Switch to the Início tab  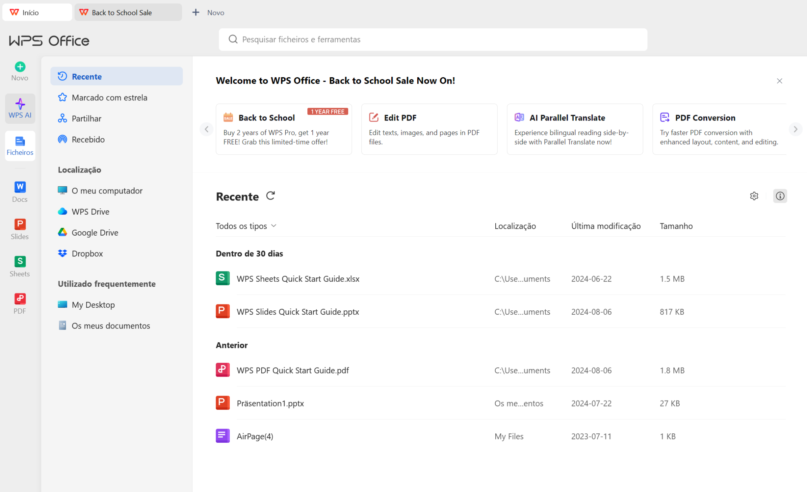tap(37, 12)
